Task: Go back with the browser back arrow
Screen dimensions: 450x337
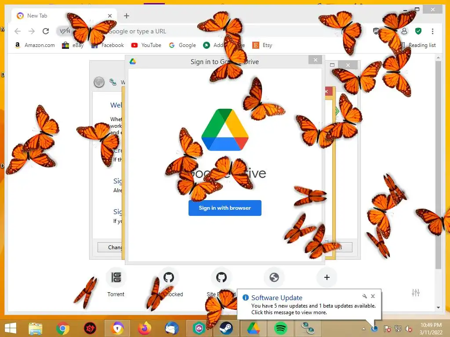Action: (18, 31)
